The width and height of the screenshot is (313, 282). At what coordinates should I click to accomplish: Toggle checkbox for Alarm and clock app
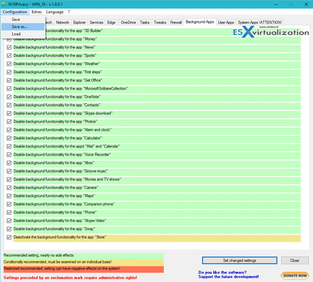(9, 130)
